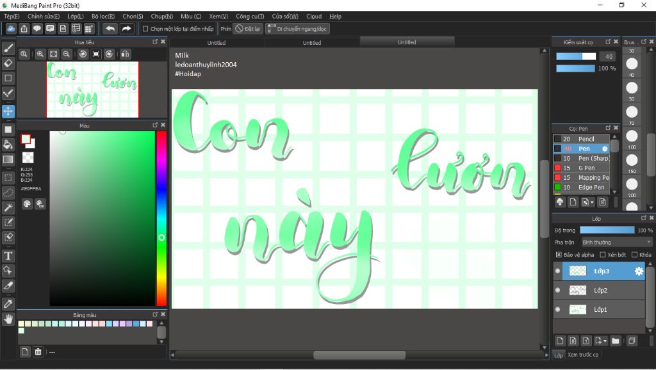Open the Pha trộn blend mode dropdown
Viewport: 656px width, 370px height.
click(x=617, y=242)
